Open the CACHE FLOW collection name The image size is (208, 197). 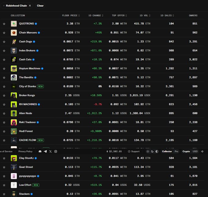28,140
